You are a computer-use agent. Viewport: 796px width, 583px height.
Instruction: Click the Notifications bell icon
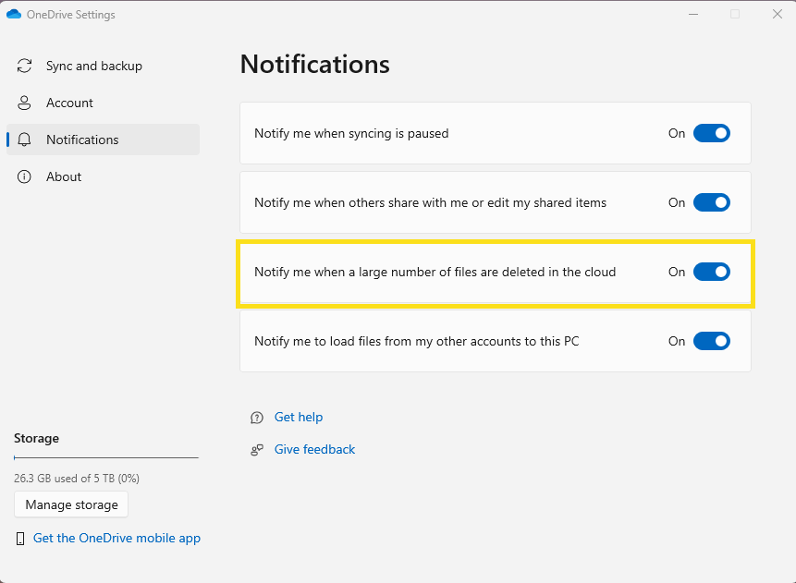(x=24, y=140)
